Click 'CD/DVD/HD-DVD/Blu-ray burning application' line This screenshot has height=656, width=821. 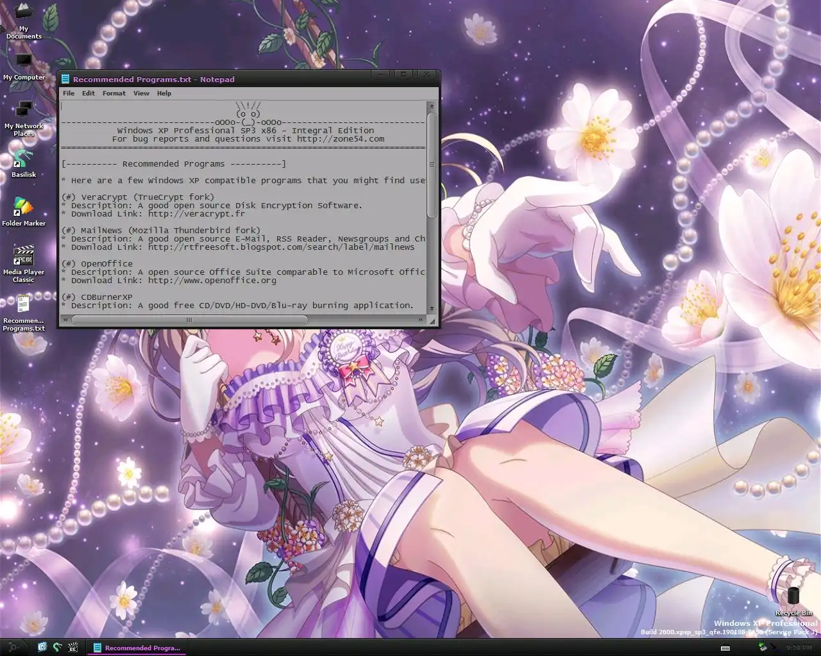tap(238, 306)
